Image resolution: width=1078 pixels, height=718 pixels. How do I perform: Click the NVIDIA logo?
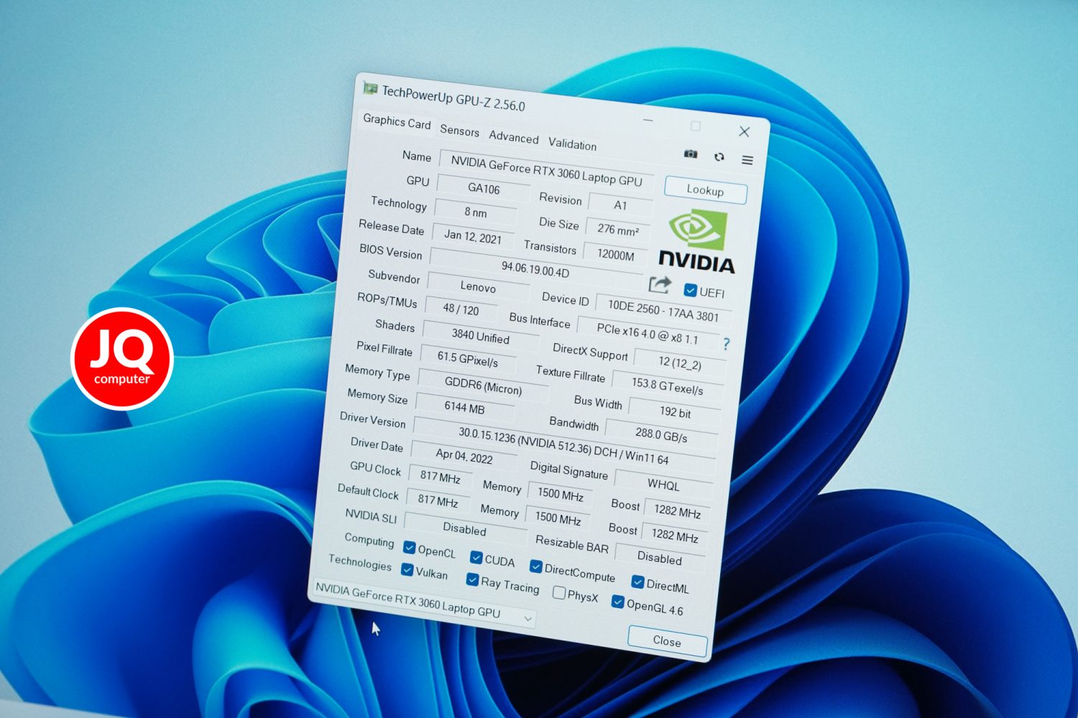coord(697,243)
